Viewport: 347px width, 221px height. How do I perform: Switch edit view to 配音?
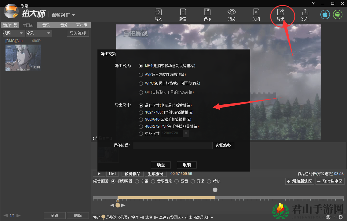177,181
